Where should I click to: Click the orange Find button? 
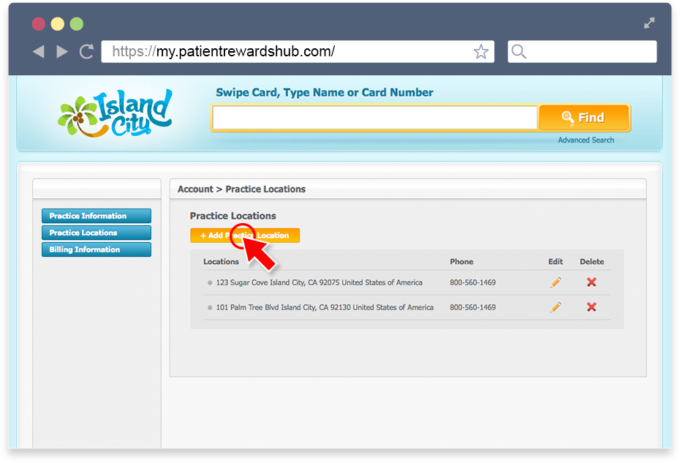[x=584, y=118]
